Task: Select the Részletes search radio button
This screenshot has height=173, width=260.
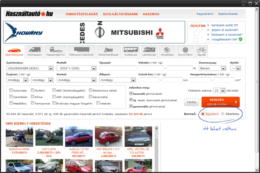Action: click(x=222, y=114)
